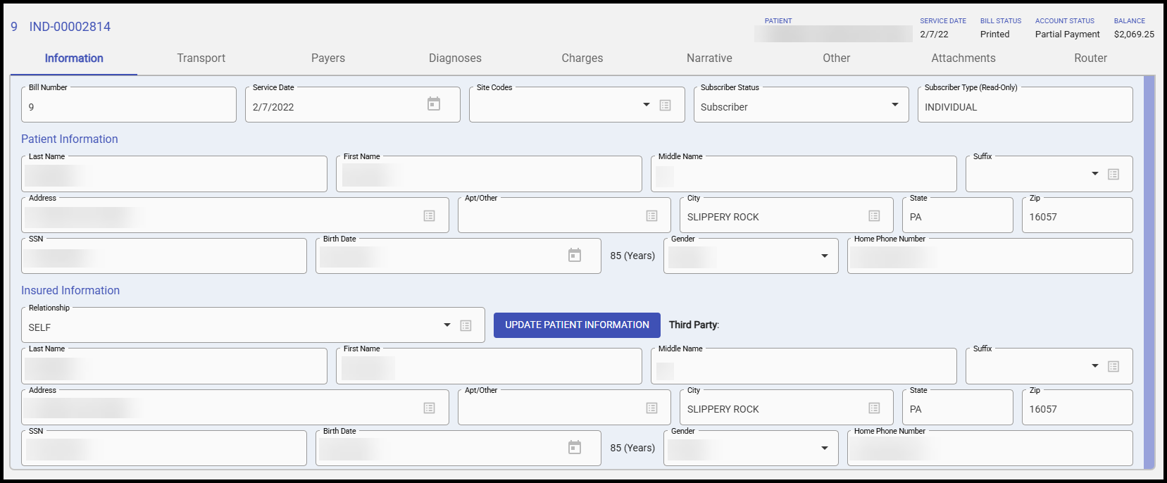The width and height of the screenshot is (1167, 483).
Task: Expand the Subscriber Status dropdown
Action: (894, 105)
